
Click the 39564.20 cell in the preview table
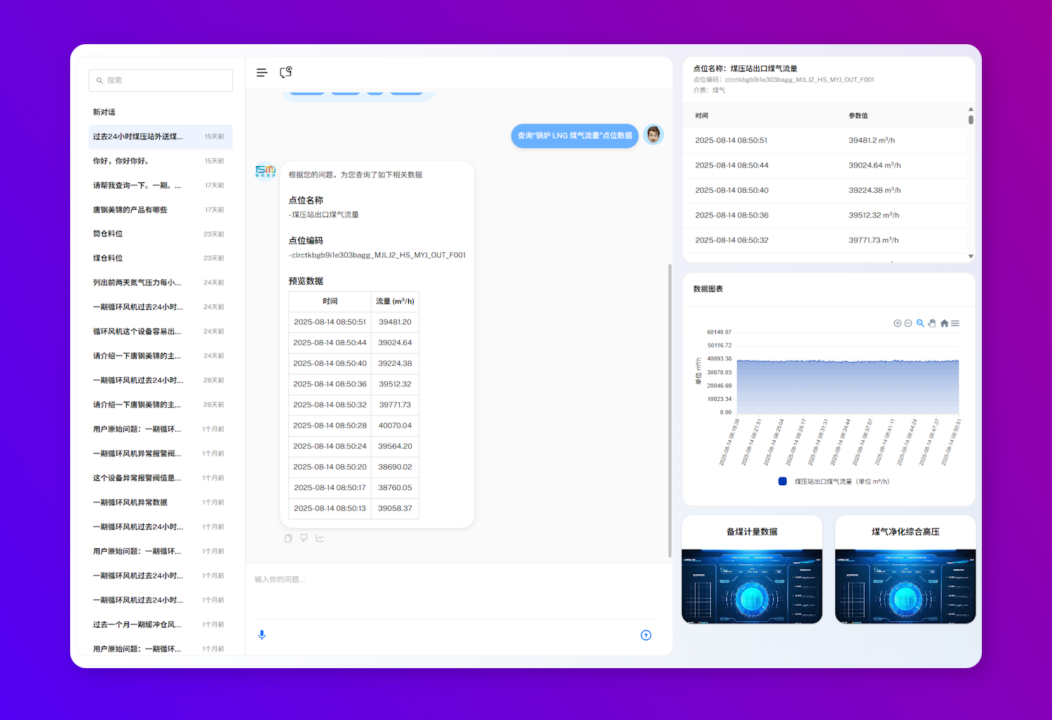(395, 446)
